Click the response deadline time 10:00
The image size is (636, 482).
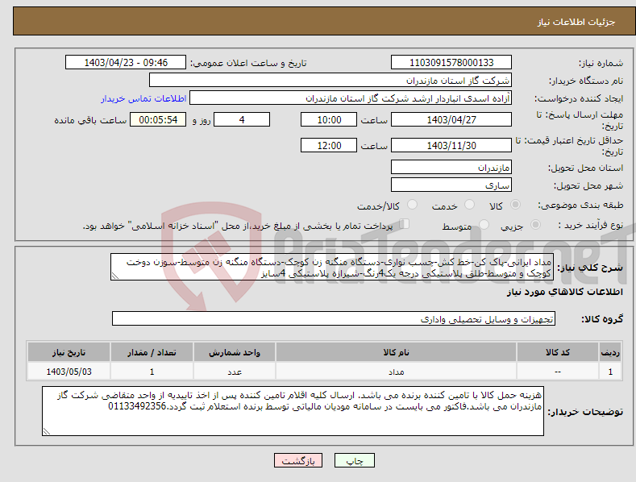pos(329,119)
